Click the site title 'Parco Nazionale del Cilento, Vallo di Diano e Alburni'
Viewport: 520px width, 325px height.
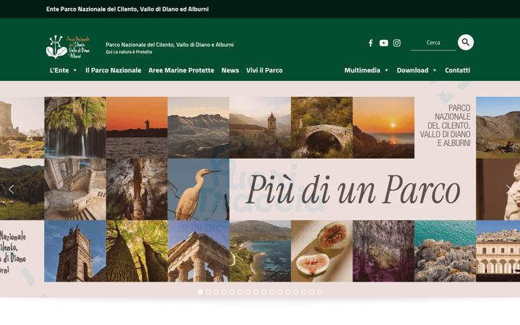pos(170,45)
